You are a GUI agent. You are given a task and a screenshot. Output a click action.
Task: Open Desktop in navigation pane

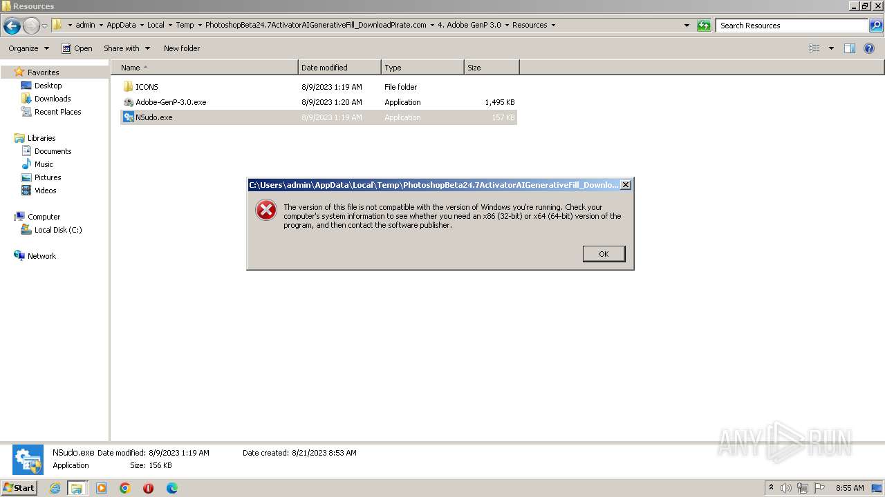[x=48, y=86]
